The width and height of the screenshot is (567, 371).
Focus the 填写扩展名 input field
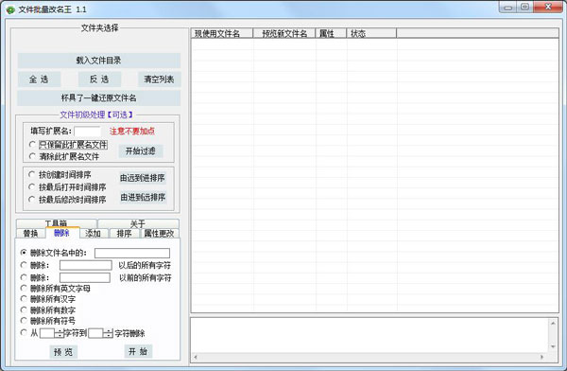click(88, 132)
